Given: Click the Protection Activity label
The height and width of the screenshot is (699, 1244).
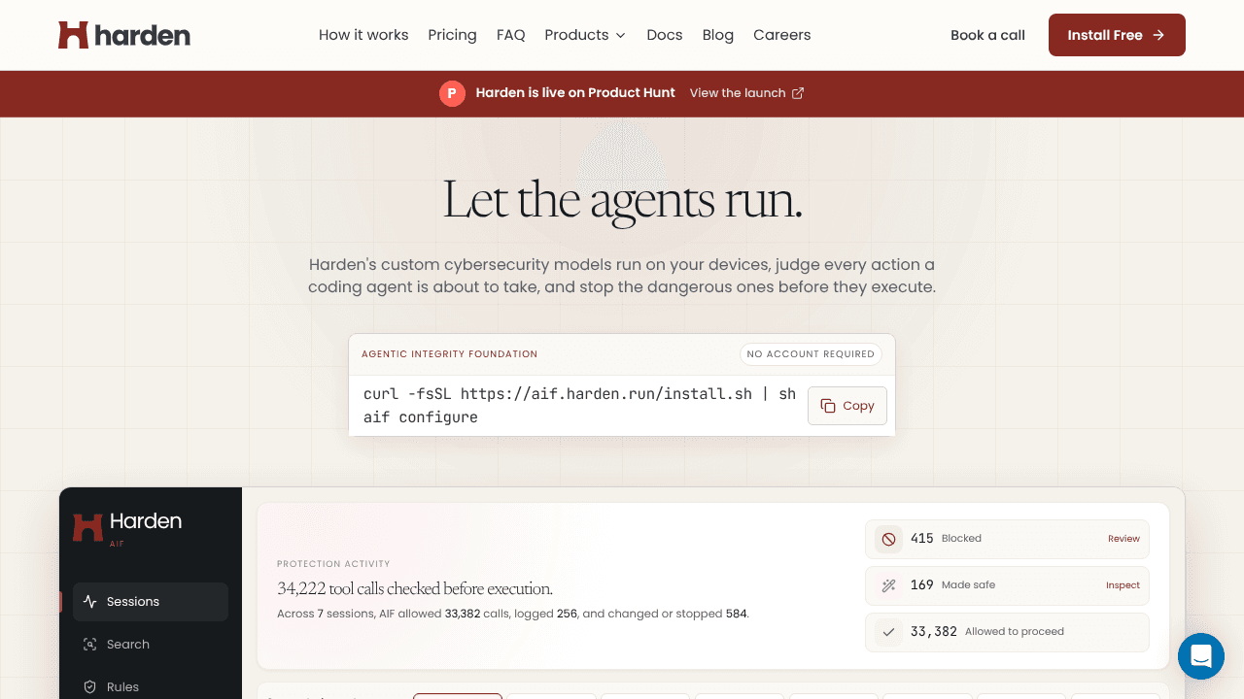Looking at the screenshot, I should click(333, 563).
